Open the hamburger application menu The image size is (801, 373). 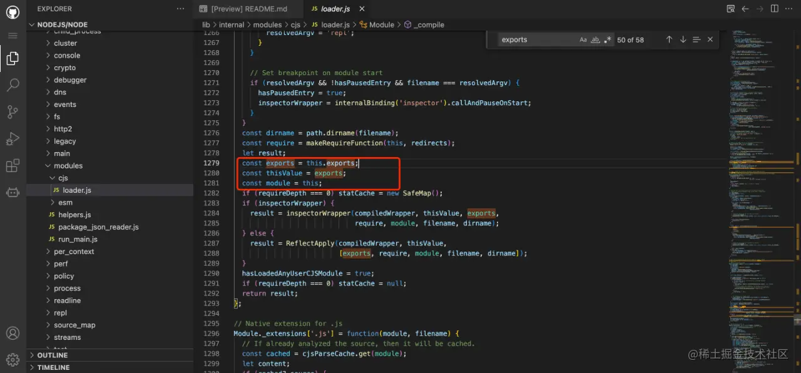pos(13,36)
